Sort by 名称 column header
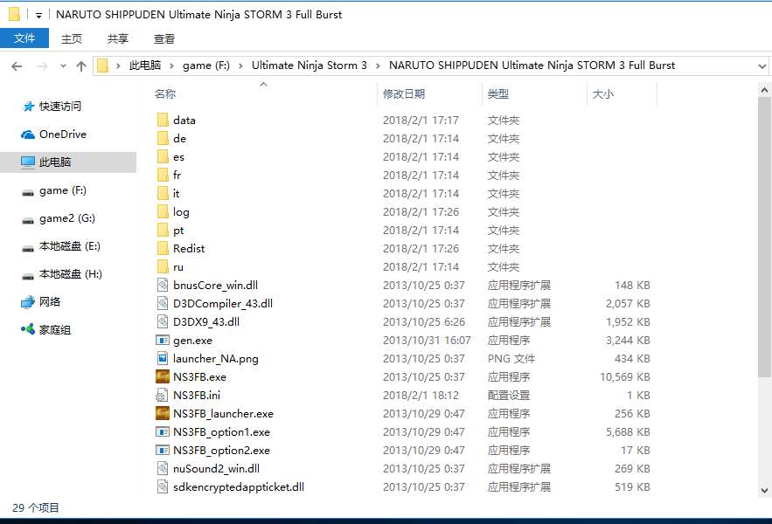This screenshot has width=772, height=524. [x=165, y=93]
